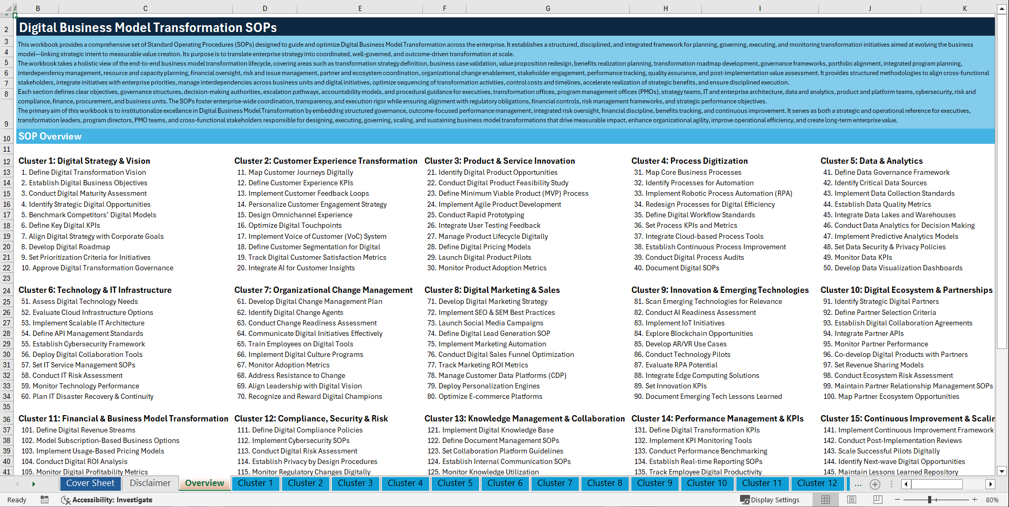The image size is (1009, 507).
Task: Open the Disclaimer sheet tab
Action: click(x=149, y=483)
